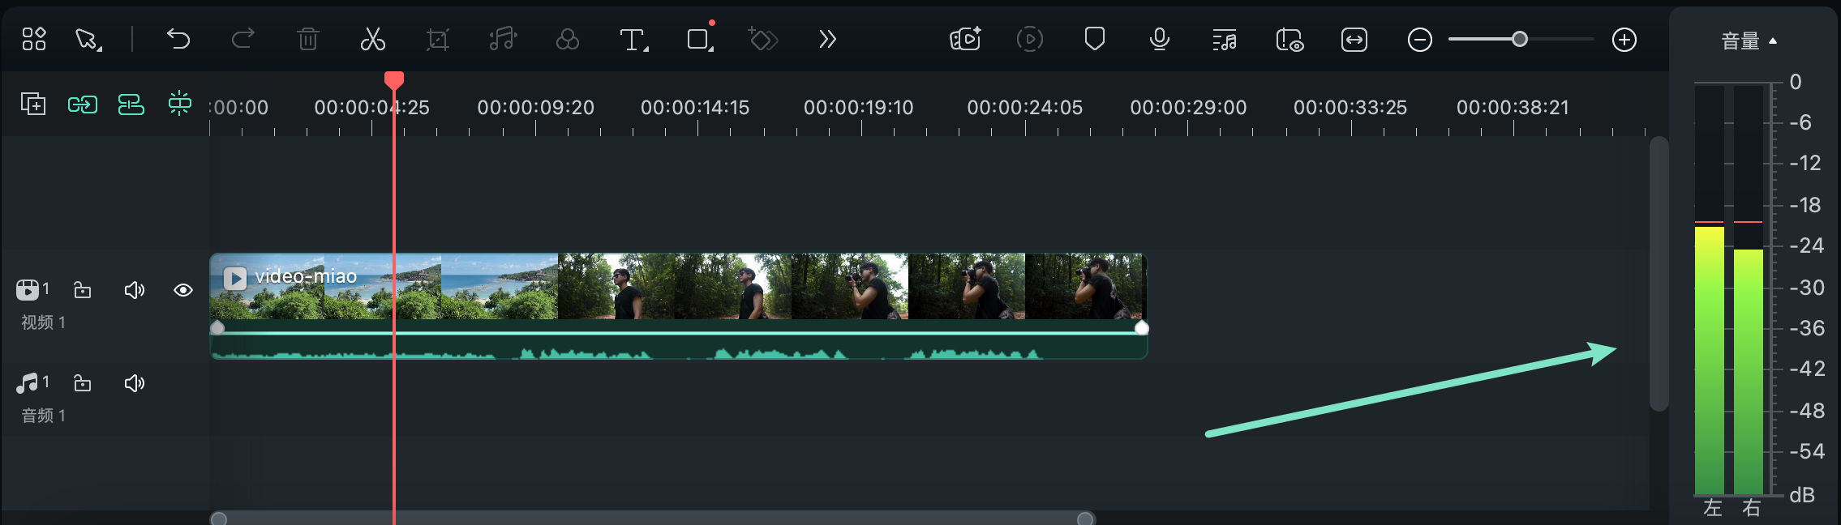Click the timeline vertical scrollbar

1659,274
